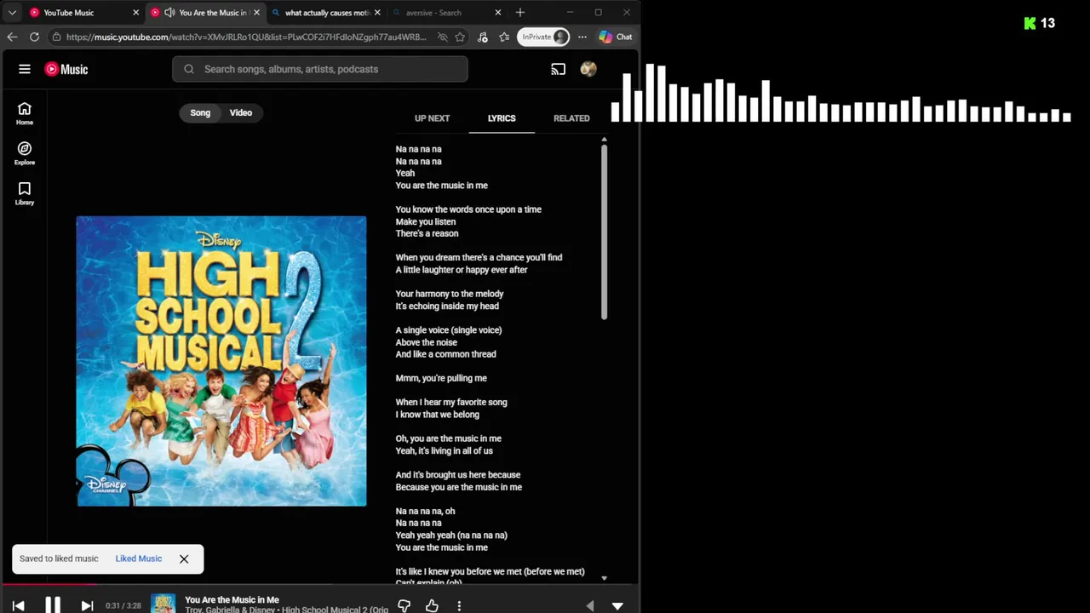Screen dimensions: 1090x613
Task: Toggle like on current song
Action: coord(432,605)
